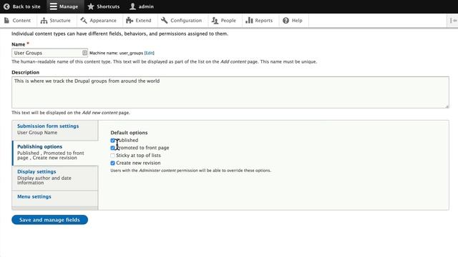Click the Extend puzzle piece icon
The image size is (458, 257).
(x=130, y=21)
